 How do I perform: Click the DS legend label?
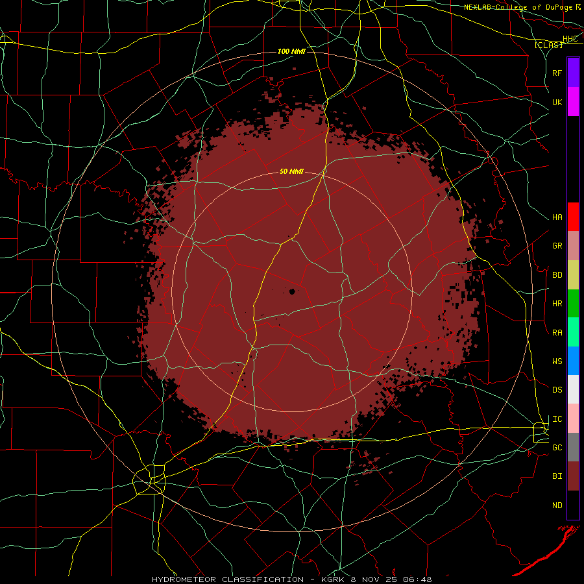click(x=557, y=389)
